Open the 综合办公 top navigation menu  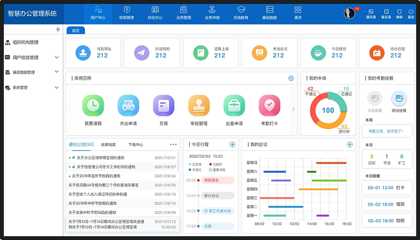[155, 13]
